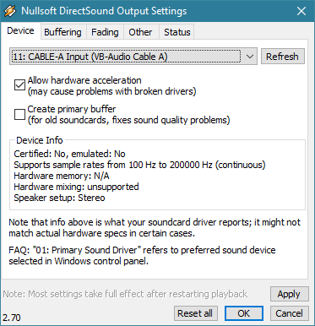Image resolution: width=315 pixels, height=326 pixels.
Task: Click the version number 2.70
Action: 12,318
